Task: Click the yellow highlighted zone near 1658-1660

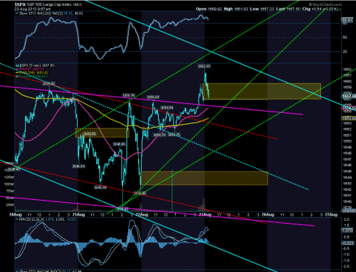Action: click(x=262, y=91)
